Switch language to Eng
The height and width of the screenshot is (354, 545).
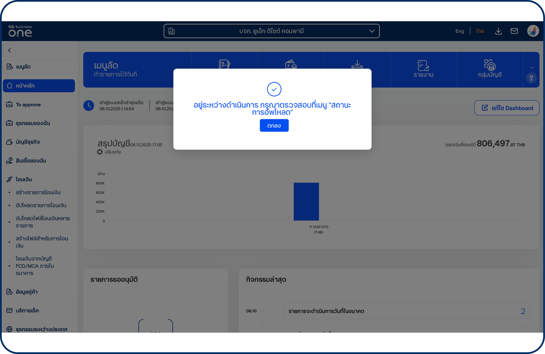(x=459, y=31)
